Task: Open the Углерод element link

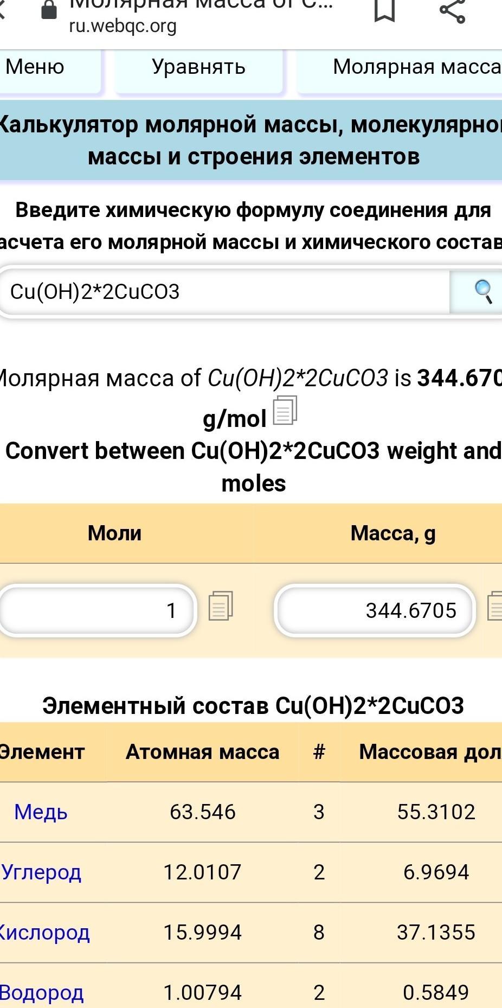Action: tap(42, 872)
